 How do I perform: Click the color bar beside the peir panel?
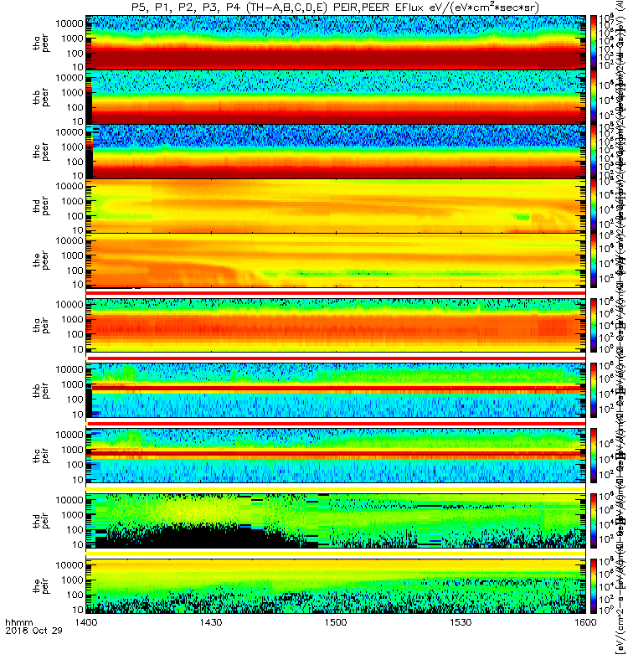pos(594,585)
